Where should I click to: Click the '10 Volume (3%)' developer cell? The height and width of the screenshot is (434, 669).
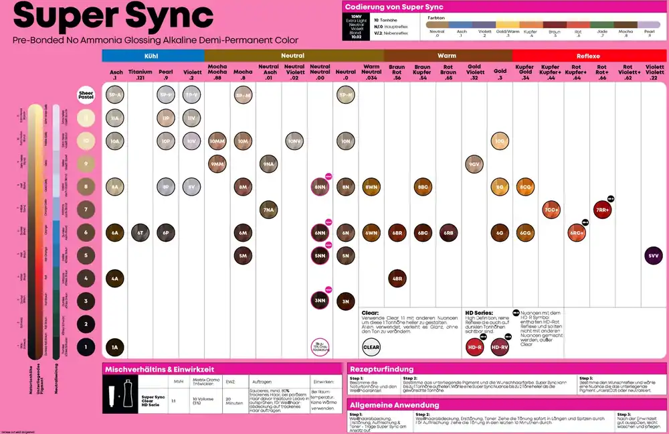click(205, 401)
